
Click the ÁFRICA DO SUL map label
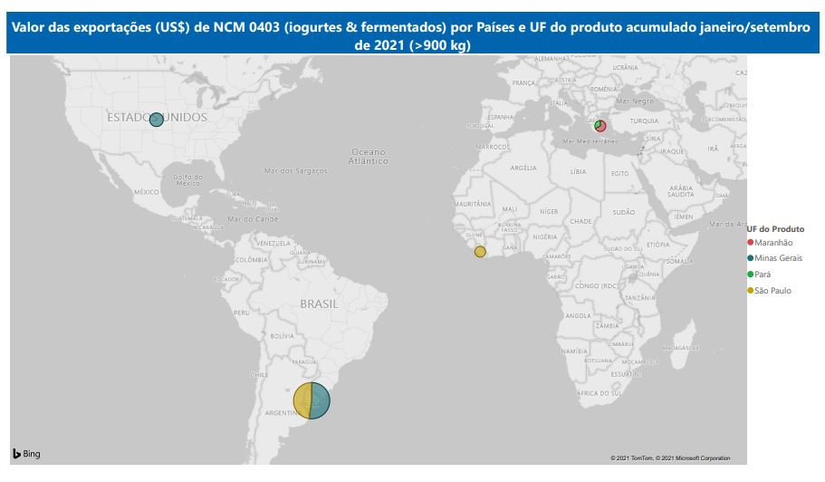point(600,393)
